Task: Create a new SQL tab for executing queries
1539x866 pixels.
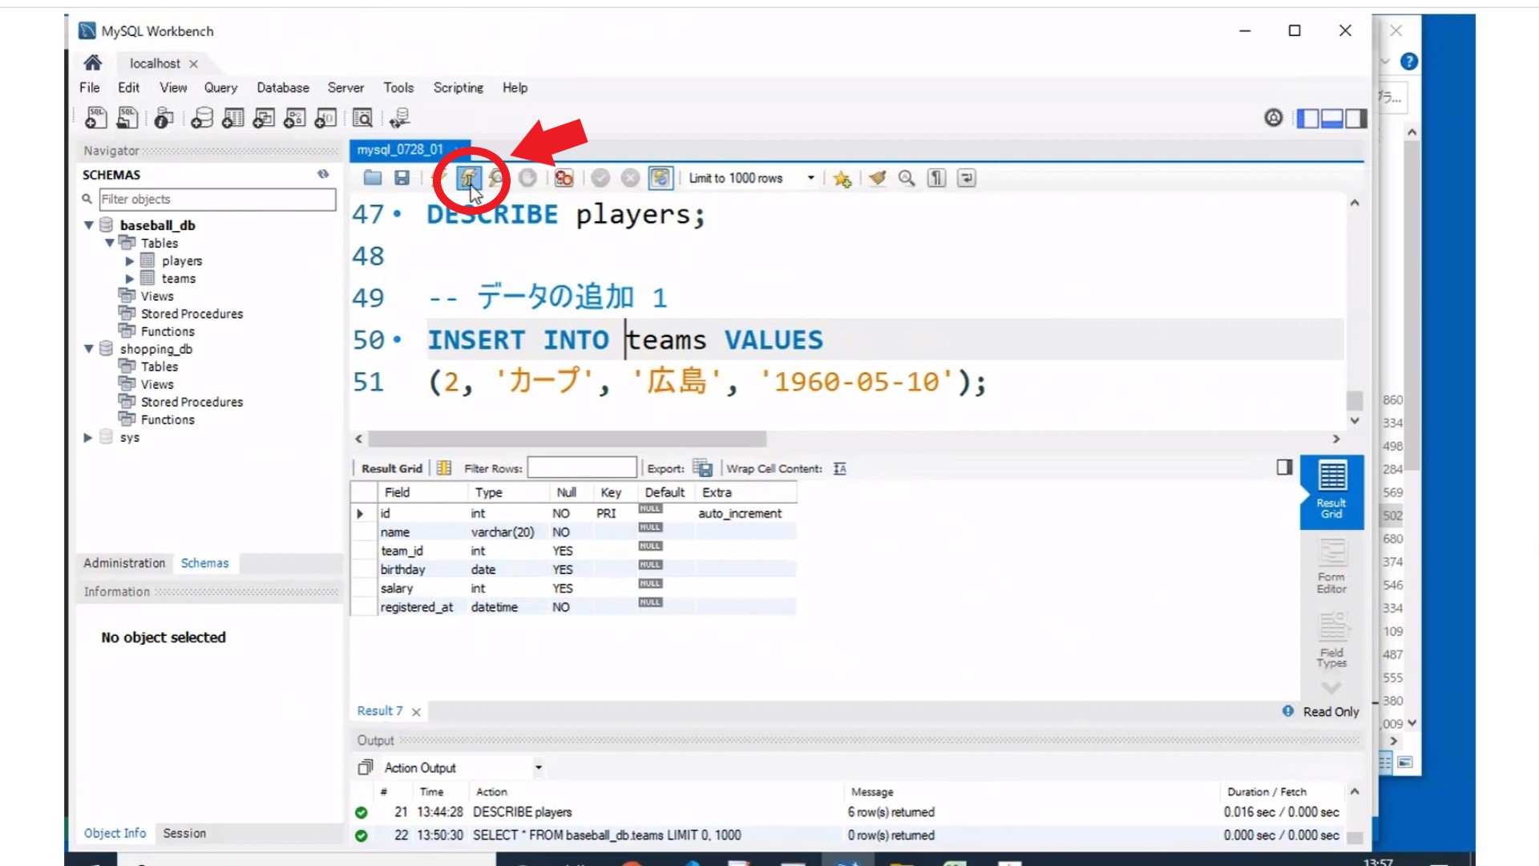Action: coord(95,117)
